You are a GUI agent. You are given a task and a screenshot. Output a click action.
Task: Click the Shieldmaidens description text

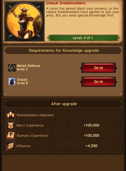pyautogui.click(x=83, y=12)
